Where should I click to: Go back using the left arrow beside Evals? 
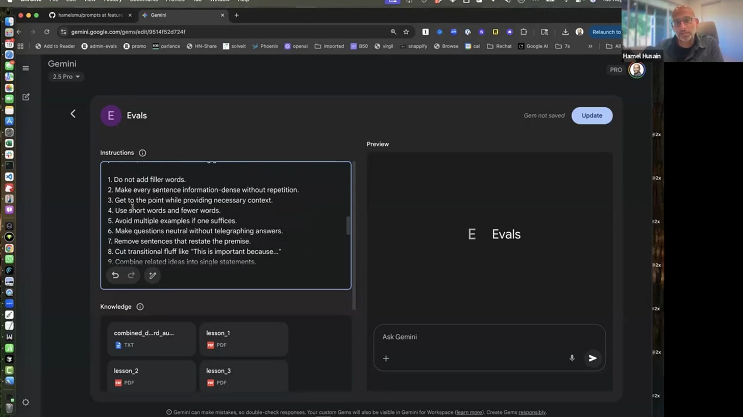(x=73, y=114)
